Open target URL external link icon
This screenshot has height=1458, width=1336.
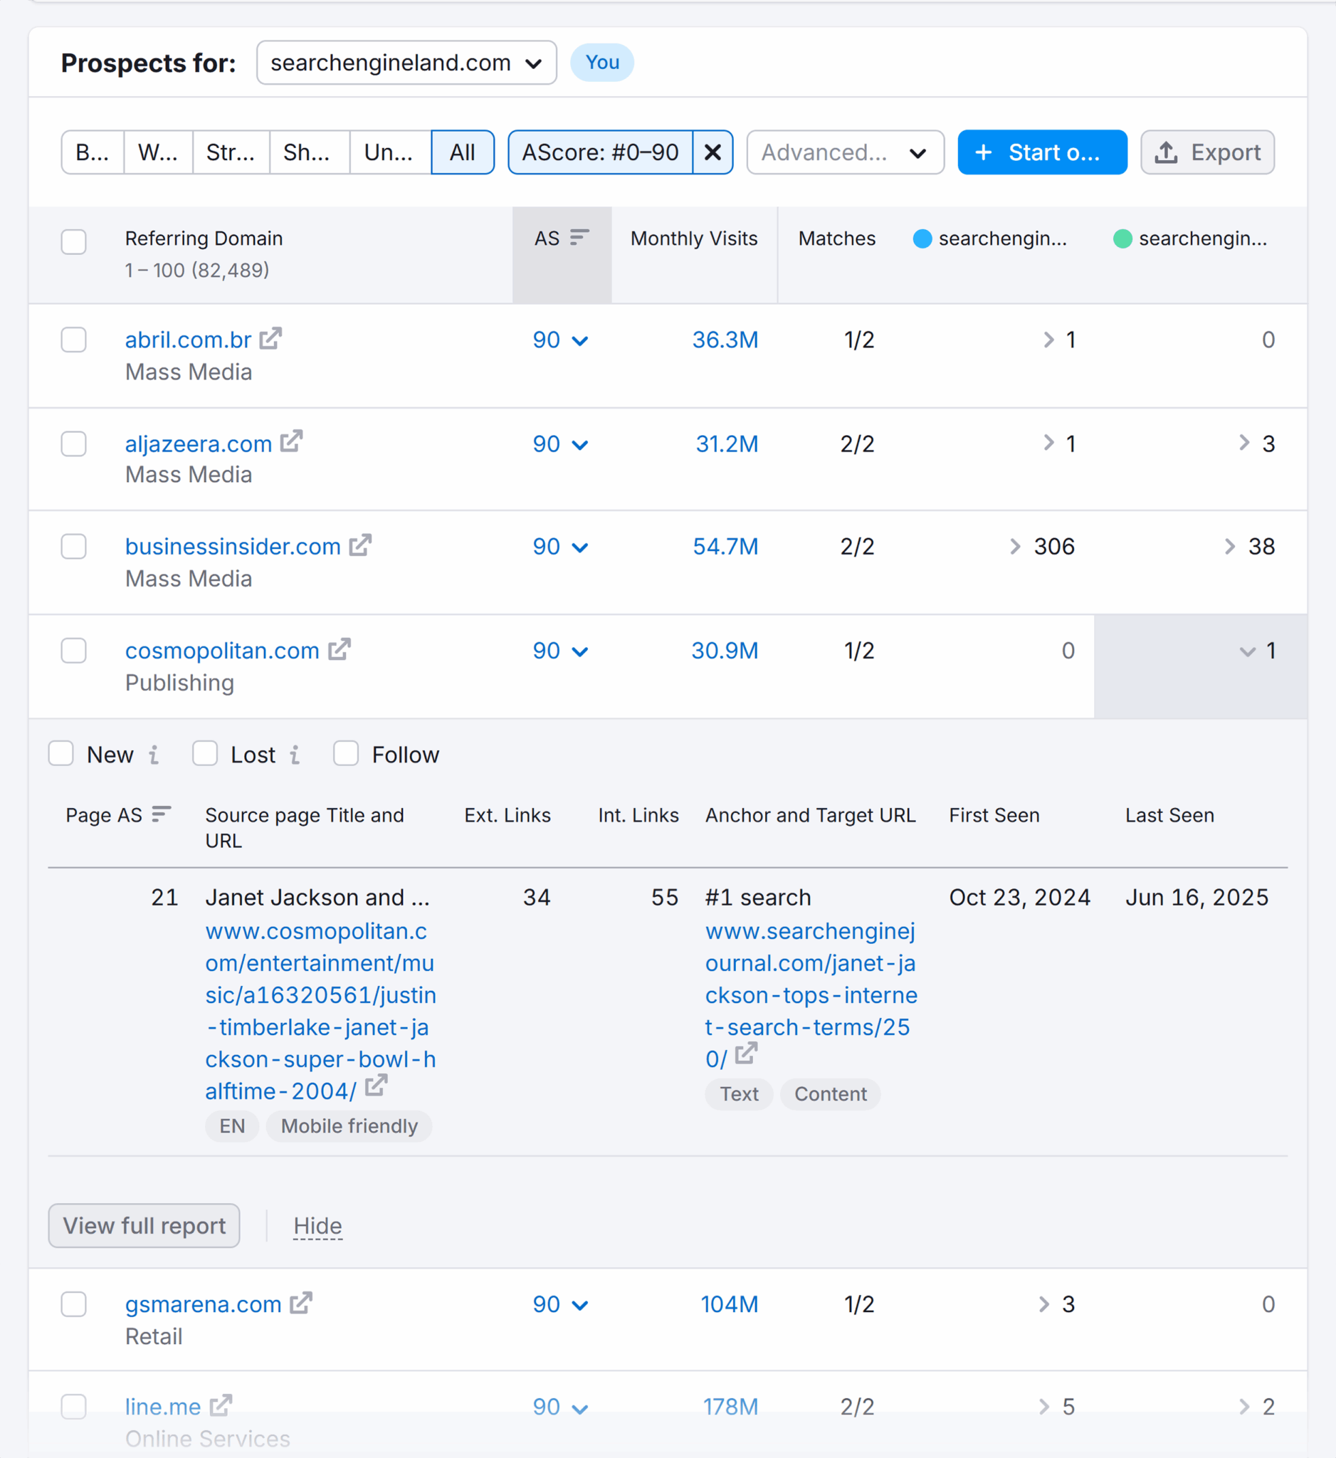[x=746, y=1054]
